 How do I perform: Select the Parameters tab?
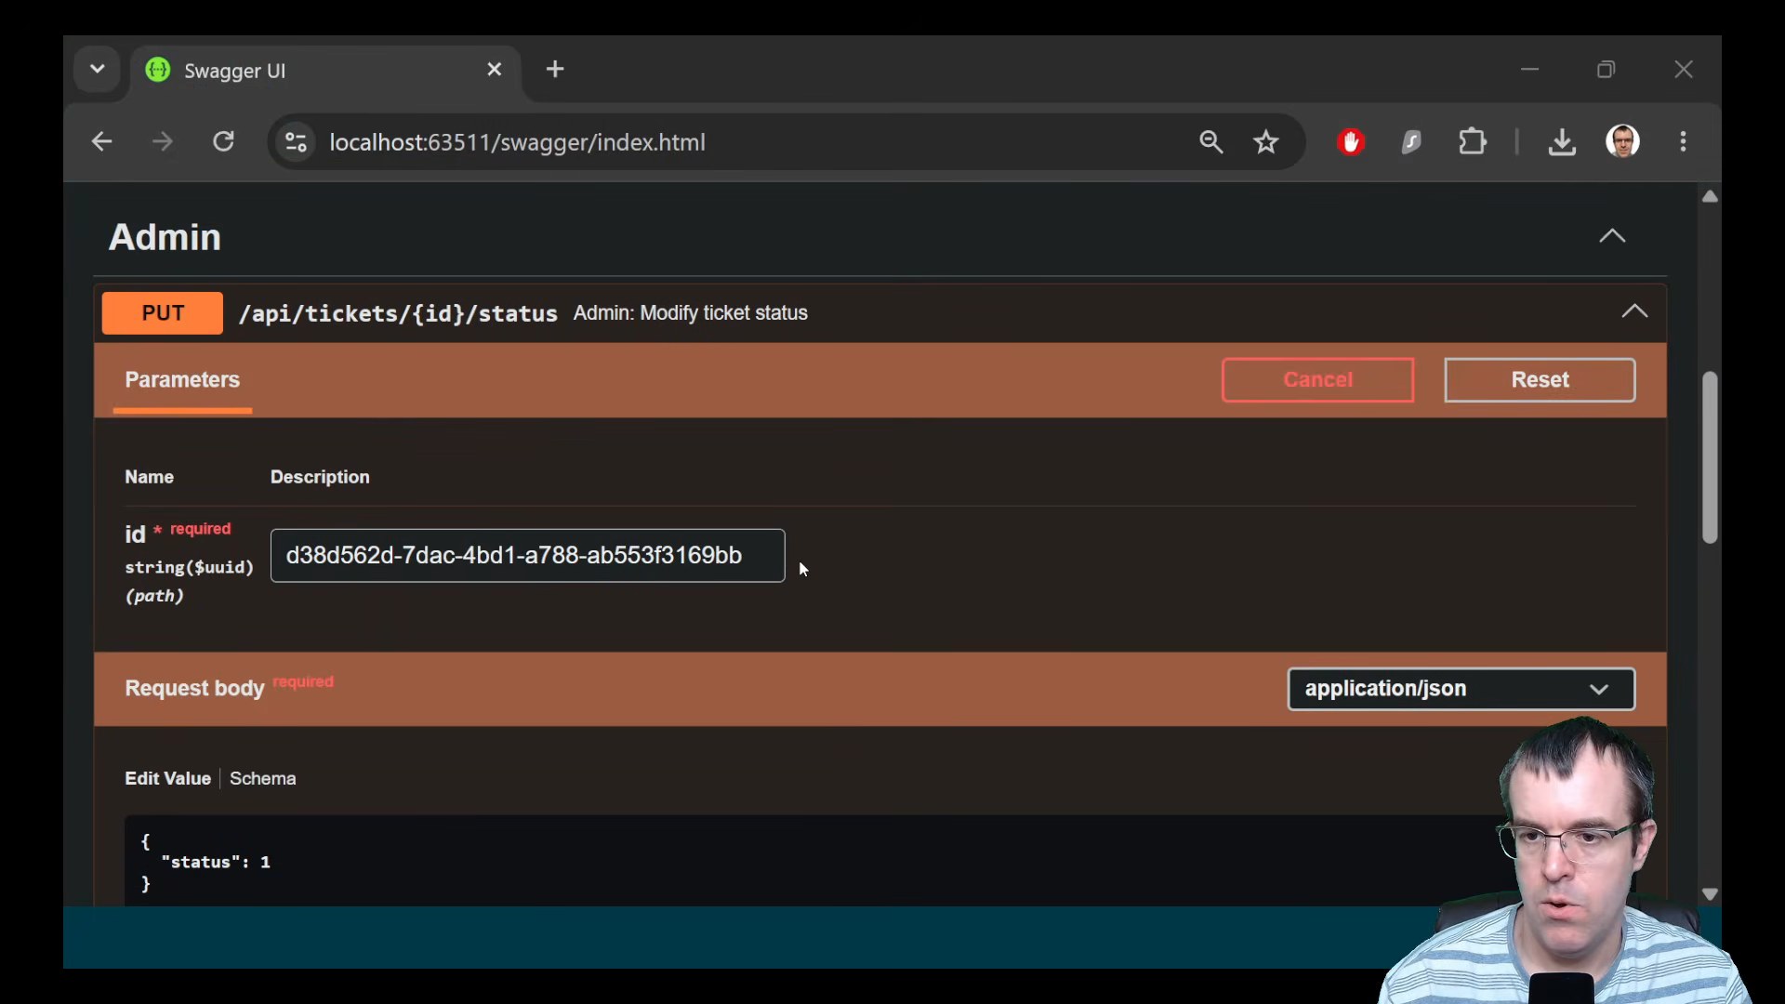(x=182, y=379)
